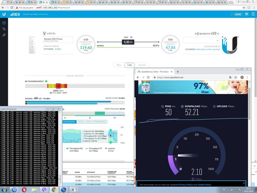Open the airOS dashboard sidebar icon
The width and height of the screenshot is (257, 193).
coord(4,23)
